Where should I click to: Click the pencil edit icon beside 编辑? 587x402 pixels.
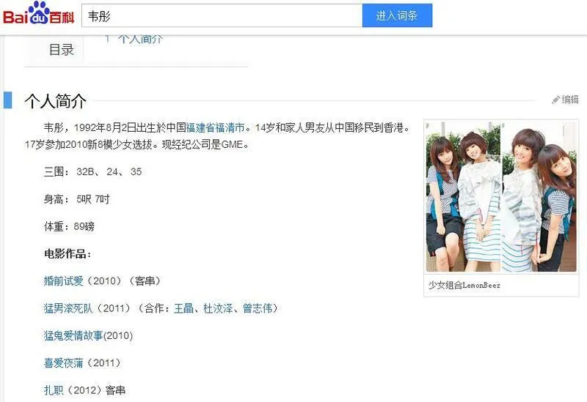coord(555,100)
